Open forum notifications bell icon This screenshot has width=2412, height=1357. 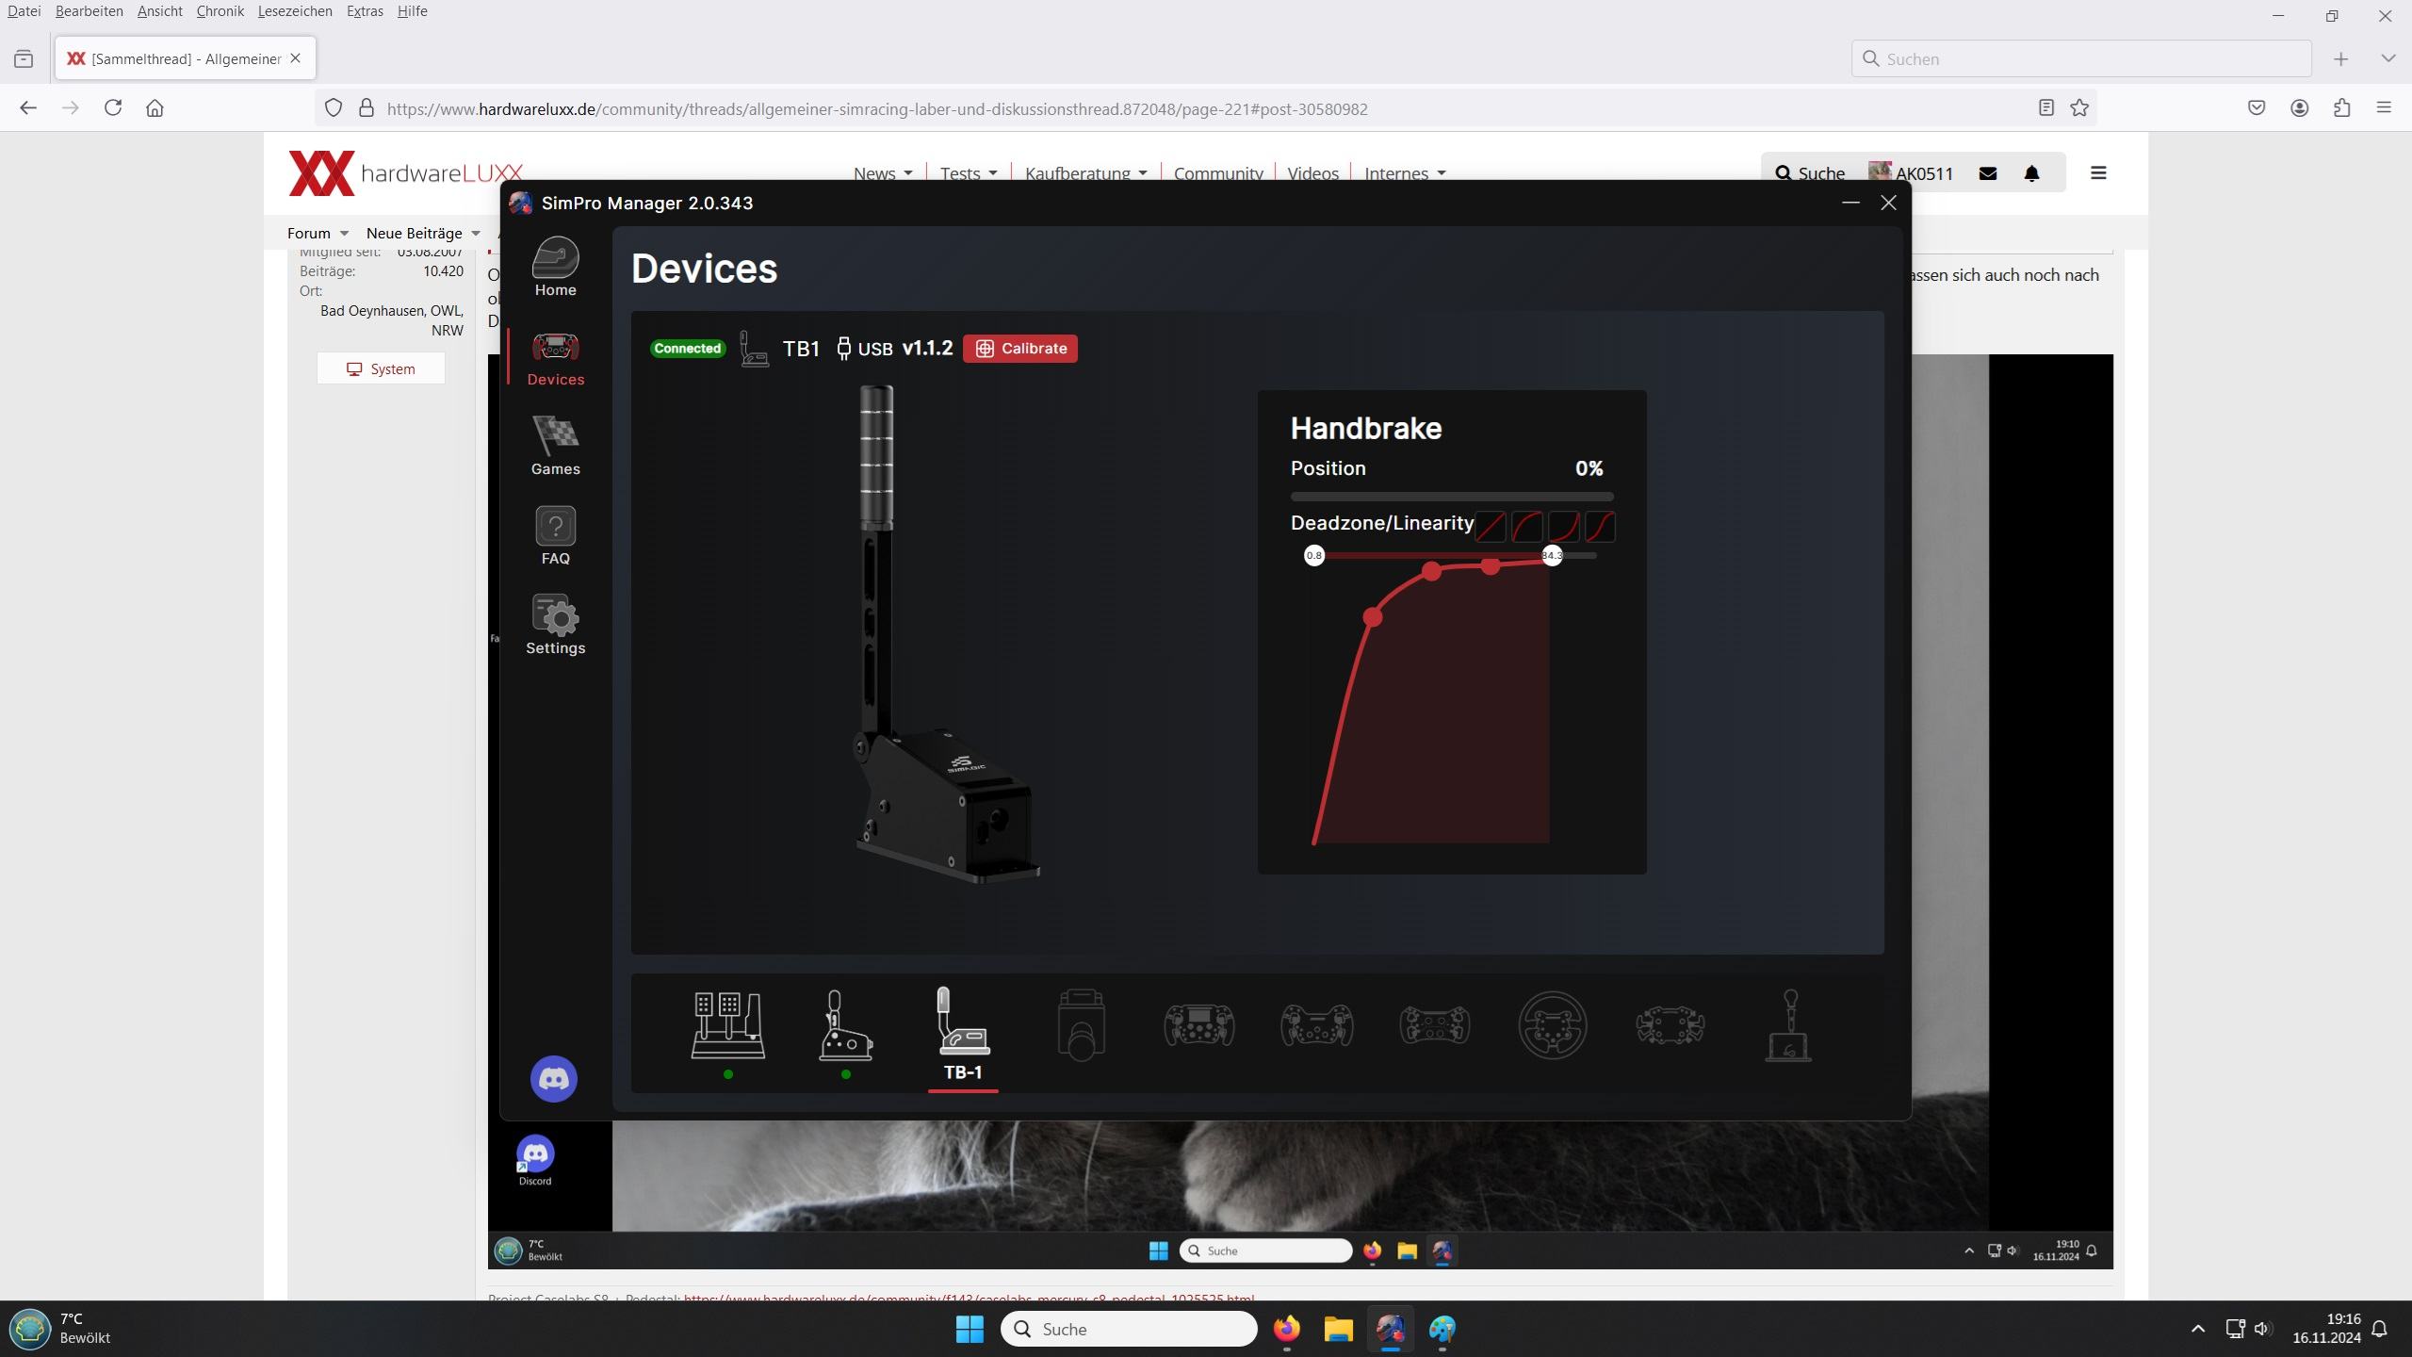pos(2032,173)
